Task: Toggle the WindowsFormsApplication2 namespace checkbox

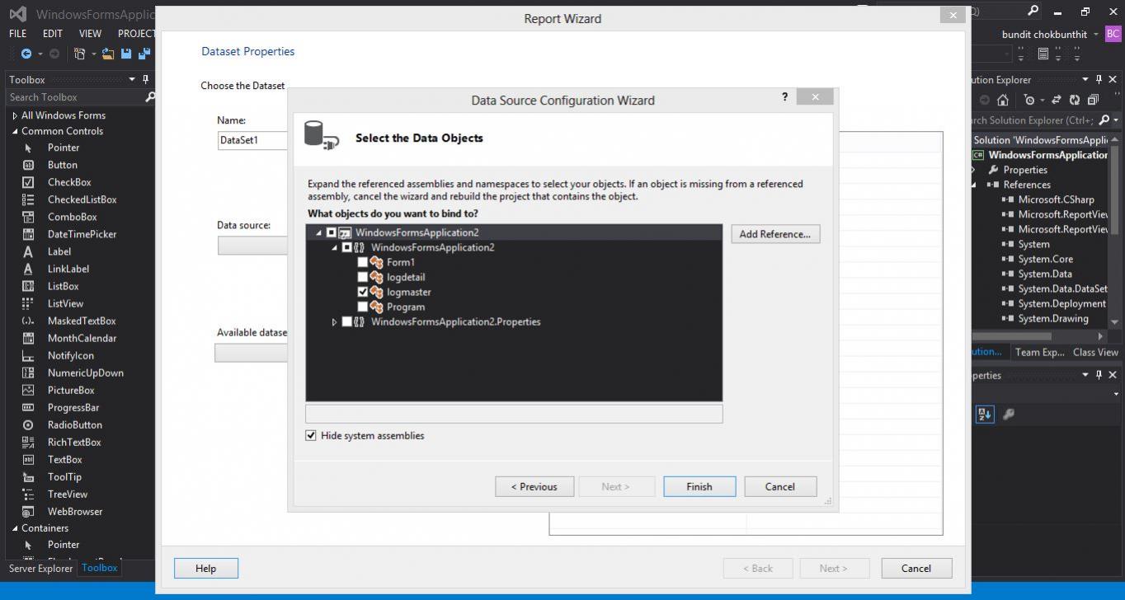Action: 346,247
